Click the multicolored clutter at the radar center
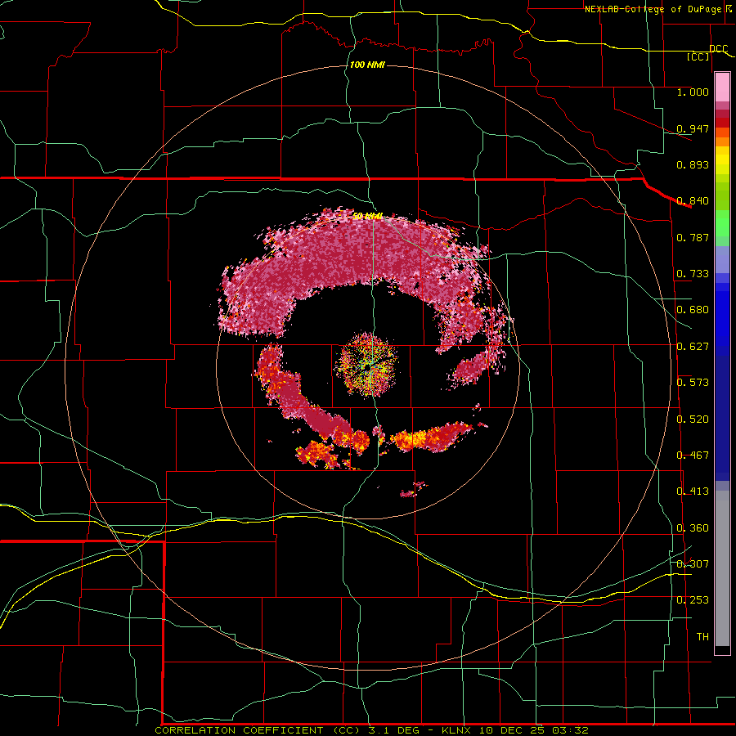The image size is (736, 736). pos(368,363)
